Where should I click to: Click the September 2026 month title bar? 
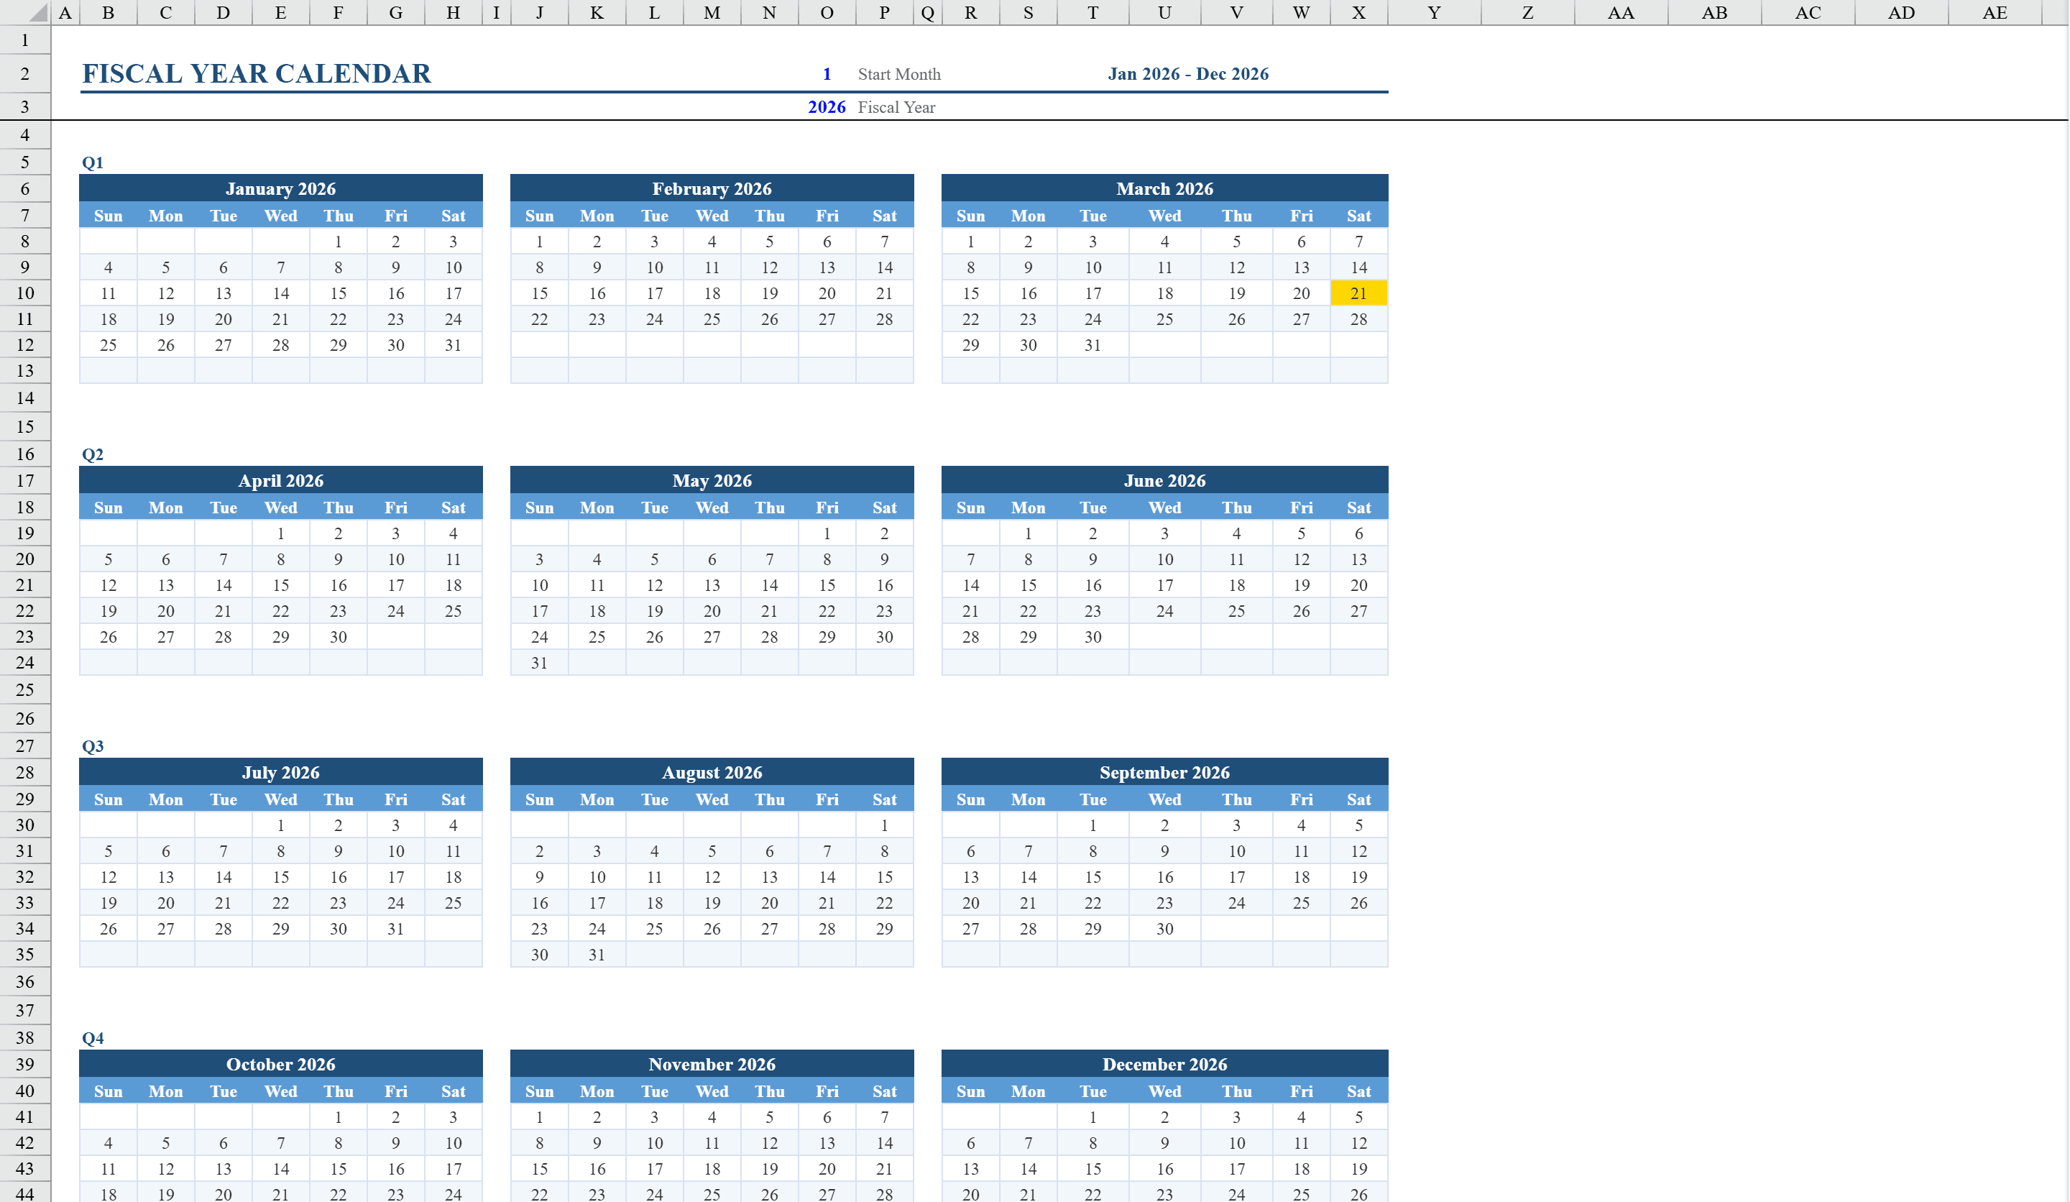[x=1164, y=772]
